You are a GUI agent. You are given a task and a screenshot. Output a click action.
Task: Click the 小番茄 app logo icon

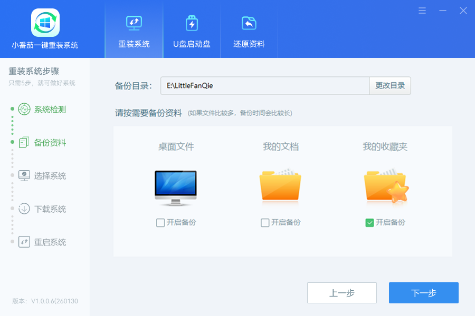tap(45, 23)
